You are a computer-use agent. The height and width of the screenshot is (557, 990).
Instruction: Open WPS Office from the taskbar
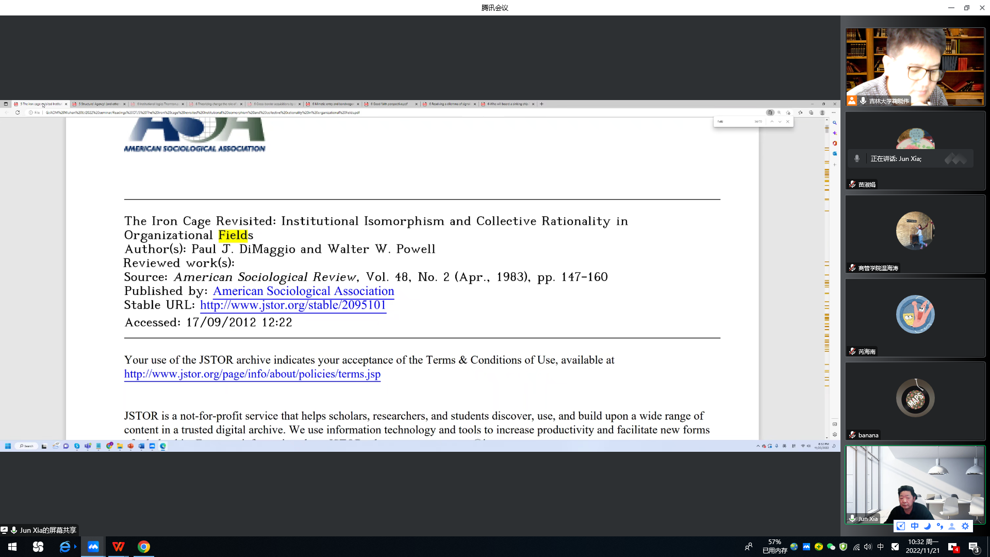[x=118, y=547]
